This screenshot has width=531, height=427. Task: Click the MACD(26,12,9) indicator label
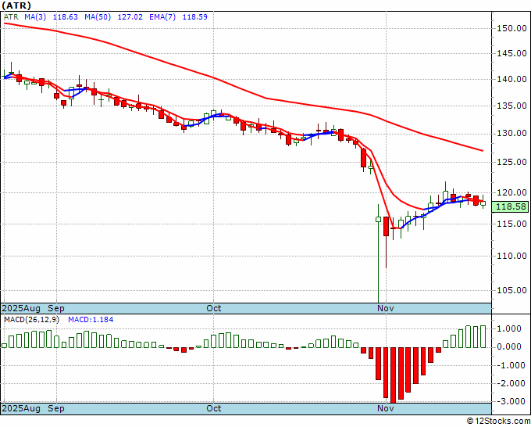[31, 320]
